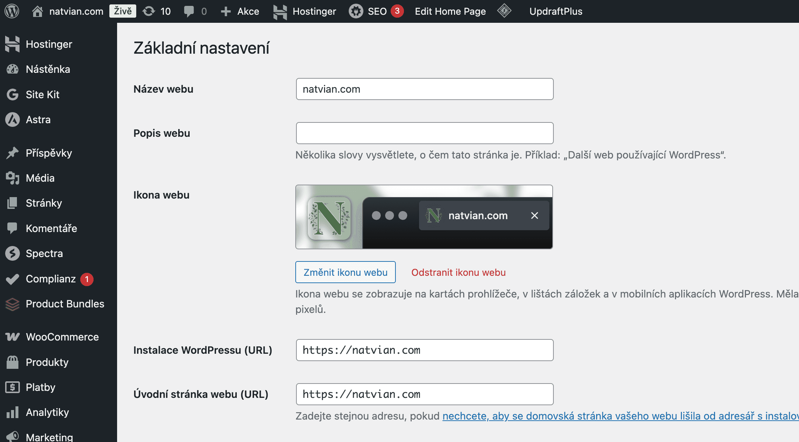Click the Živě status badge
Image resolution: width=799 pixels, height=442 pixels.
(123, 11)
